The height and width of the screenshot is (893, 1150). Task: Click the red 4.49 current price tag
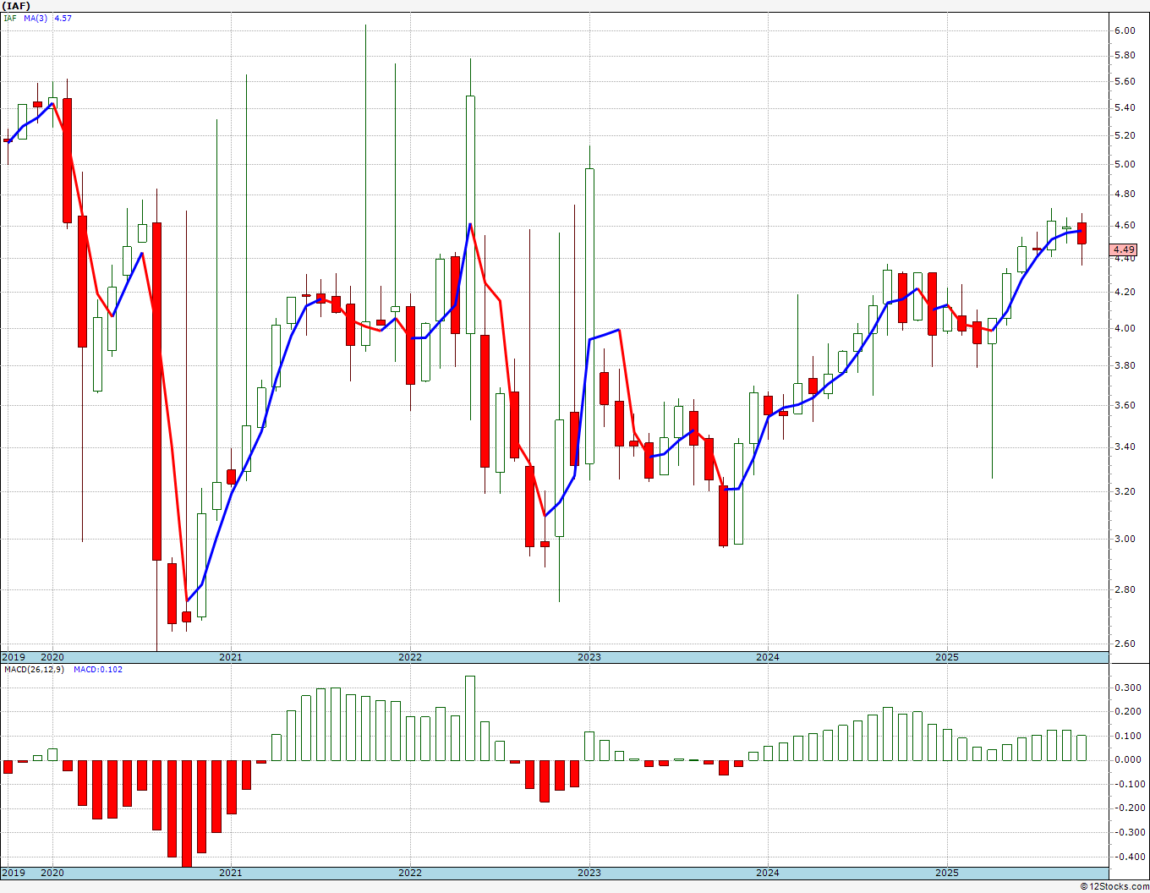tap(1124, 249)
